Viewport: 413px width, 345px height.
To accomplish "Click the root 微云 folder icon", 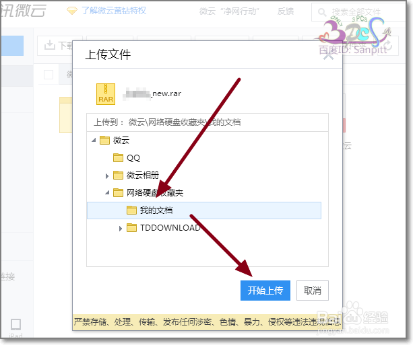I will click(105, 140).
